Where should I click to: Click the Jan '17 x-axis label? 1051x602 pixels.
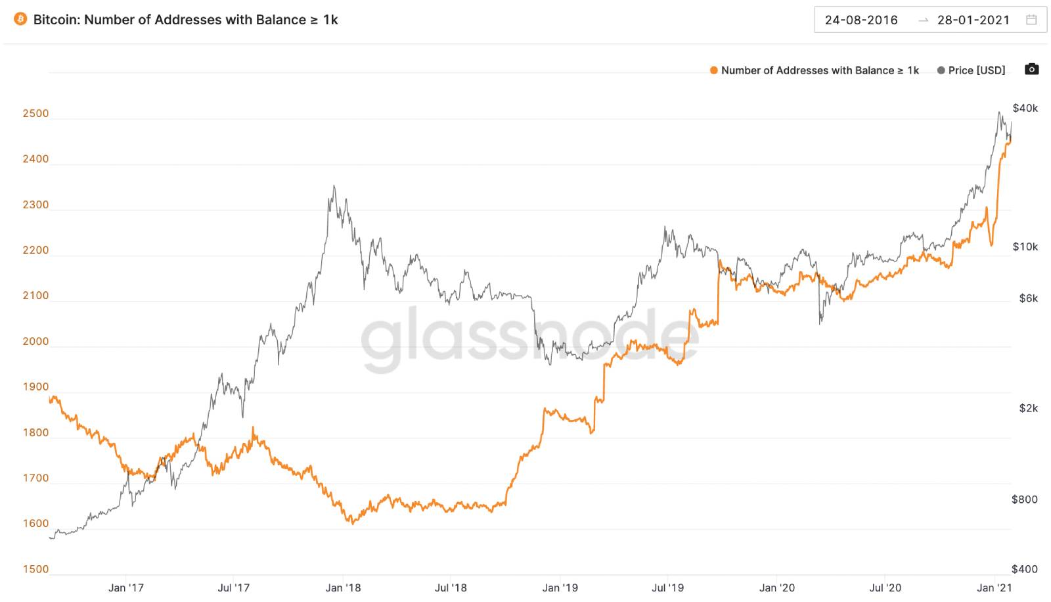(x=126, y=588)
